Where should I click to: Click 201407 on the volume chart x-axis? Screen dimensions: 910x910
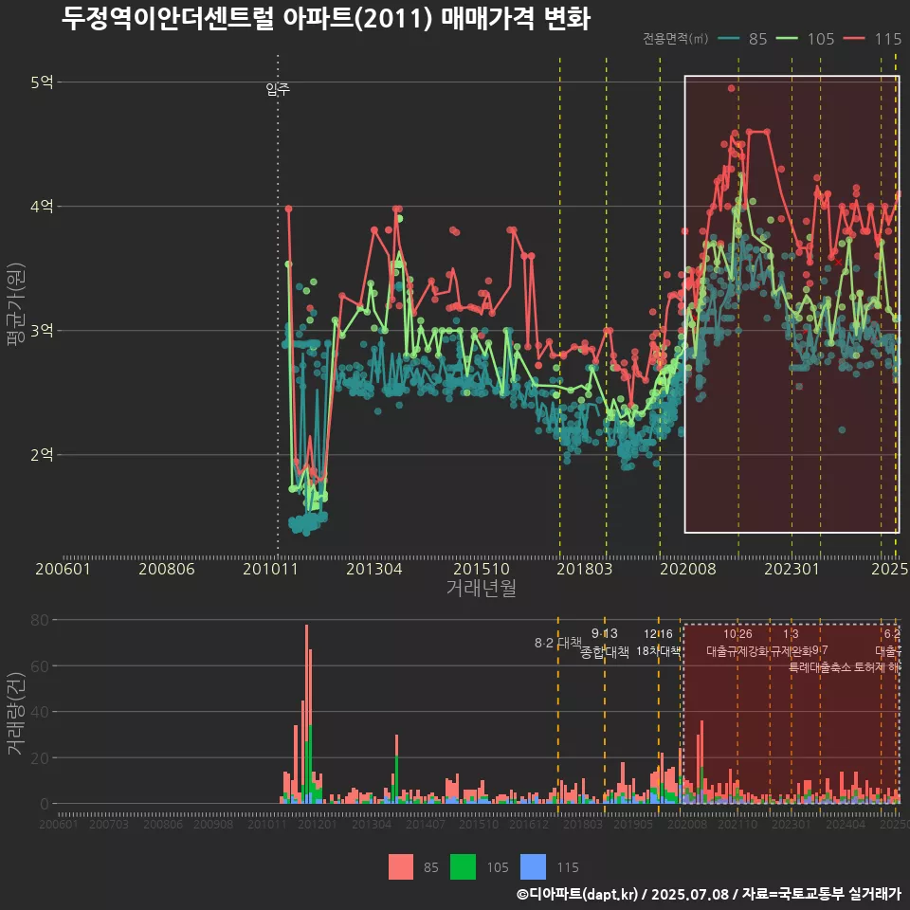[x=426, y=824]
